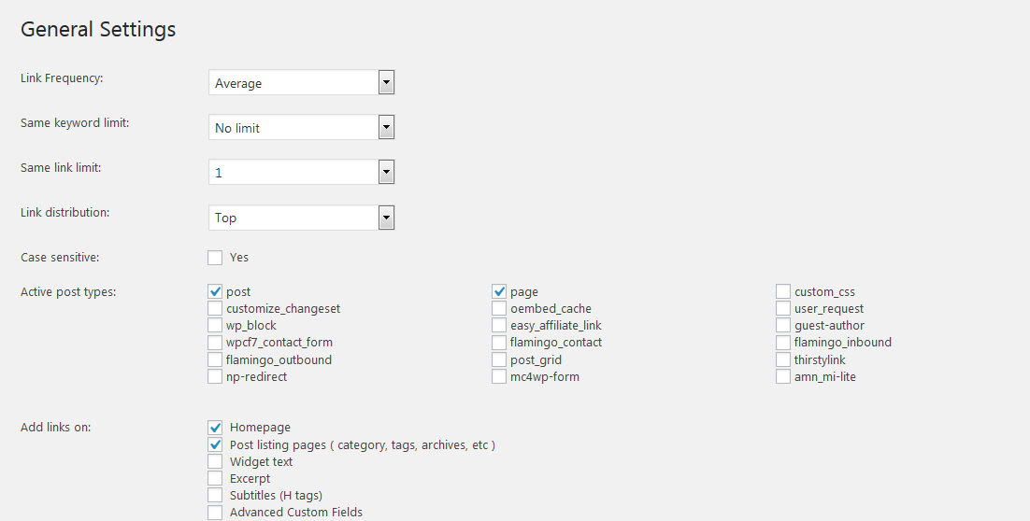This screenshot has width=1030, height=521.
Task: Uncheck Post listing pages option
Action: coord(216,445)
